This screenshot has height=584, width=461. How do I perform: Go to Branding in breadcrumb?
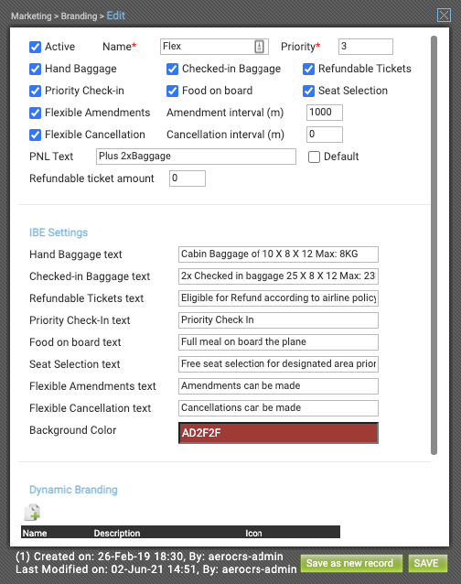[79, 16]
